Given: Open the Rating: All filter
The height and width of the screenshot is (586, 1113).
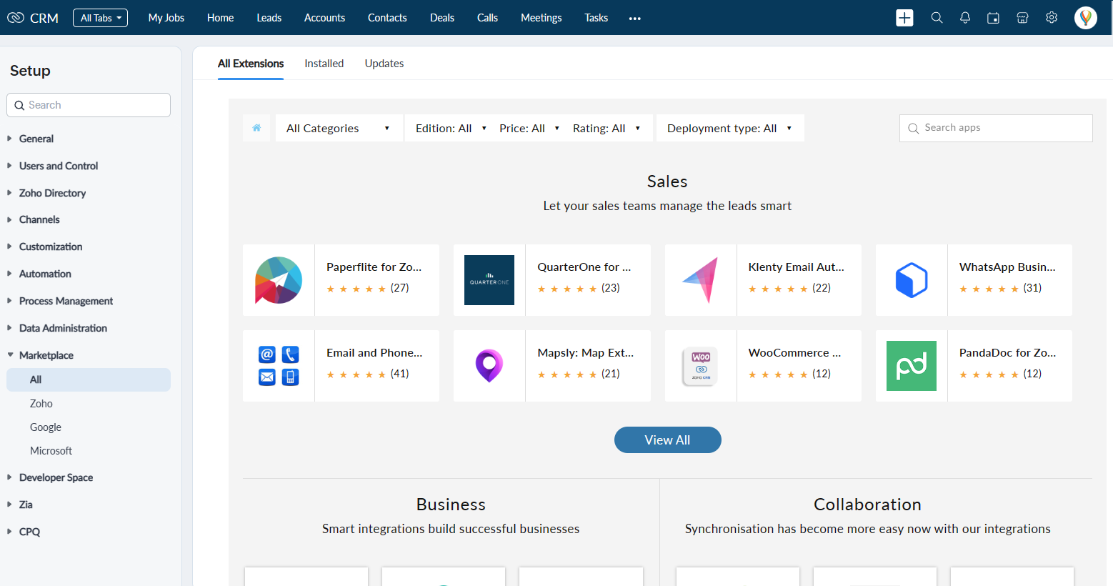Looking at the screenshot, I should 607,128.
